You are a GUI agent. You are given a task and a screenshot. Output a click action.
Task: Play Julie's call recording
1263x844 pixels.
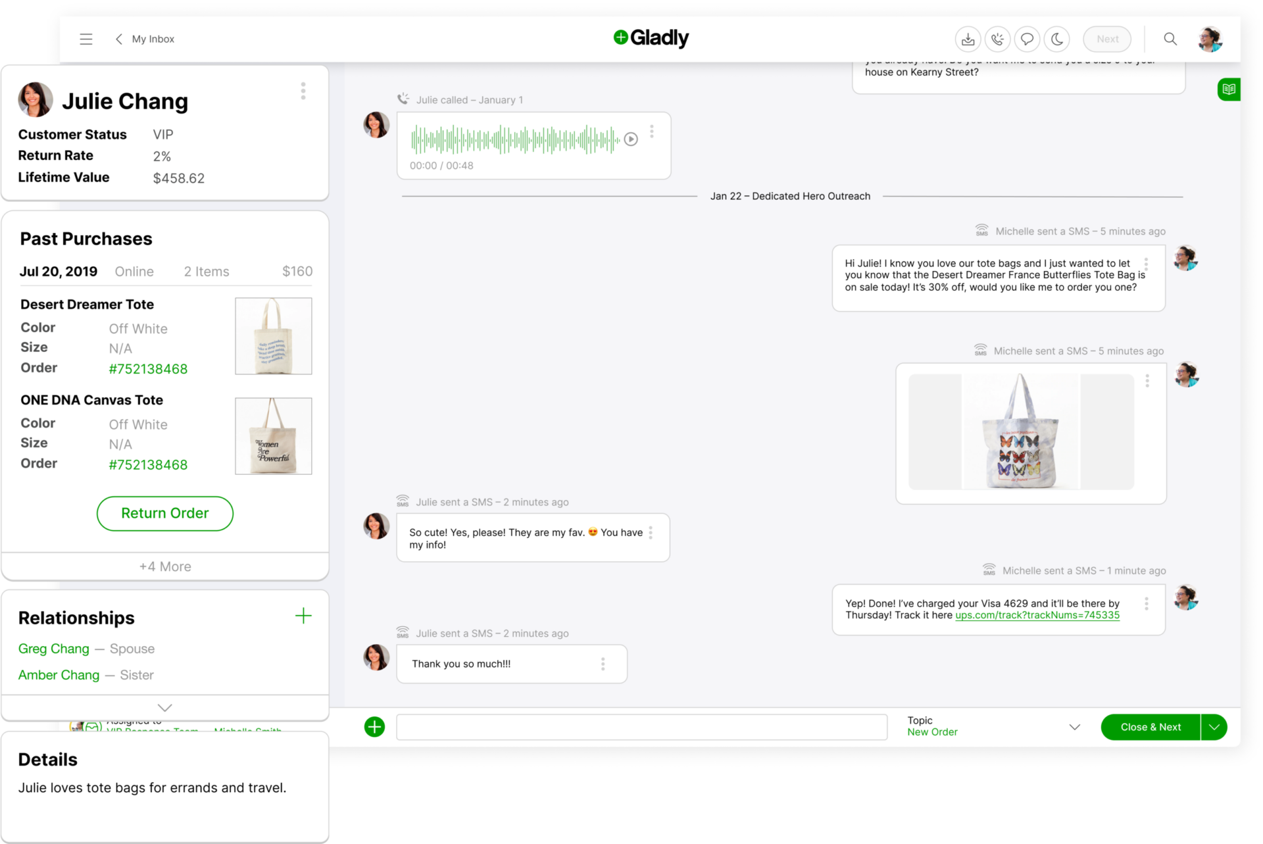(631, 139)
